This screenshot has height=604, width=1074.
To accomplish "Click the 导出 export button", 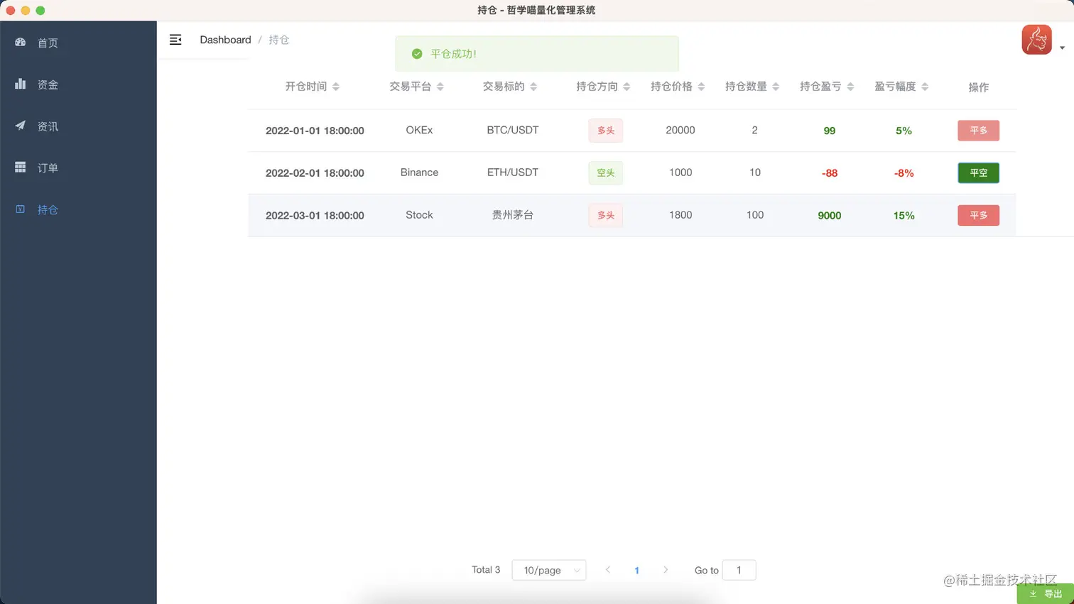I will click(1046, 593).
